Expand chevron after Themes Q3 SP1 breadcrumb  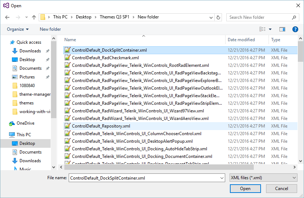pos(133,17)
